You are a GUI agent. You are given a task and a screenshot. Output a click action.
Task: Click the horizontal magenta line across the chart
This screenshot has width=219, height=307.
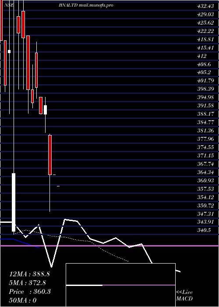pos(109,246)
